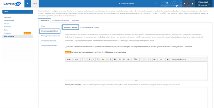Image resolution: width=214 pixels, height=108 pixels.
Task: Apply the yellow highlight color button
Action: tap(103, 59)
